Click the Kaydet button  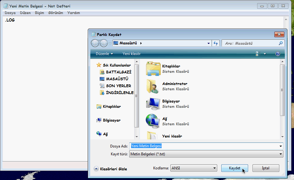point(235,168)
